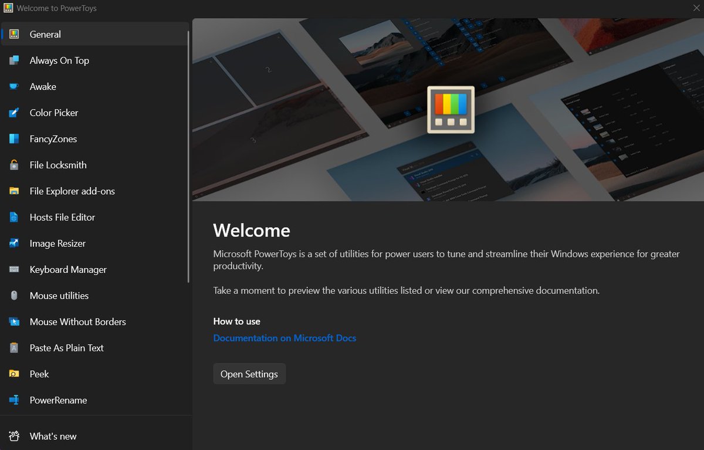Click the Awake coffee cup icon
Screen dimensions: 704x450
[x=14, y=87]
